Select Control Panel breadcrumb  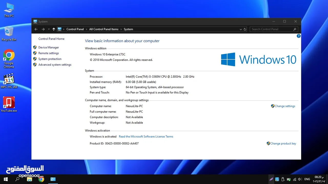(x=75, y=29)
